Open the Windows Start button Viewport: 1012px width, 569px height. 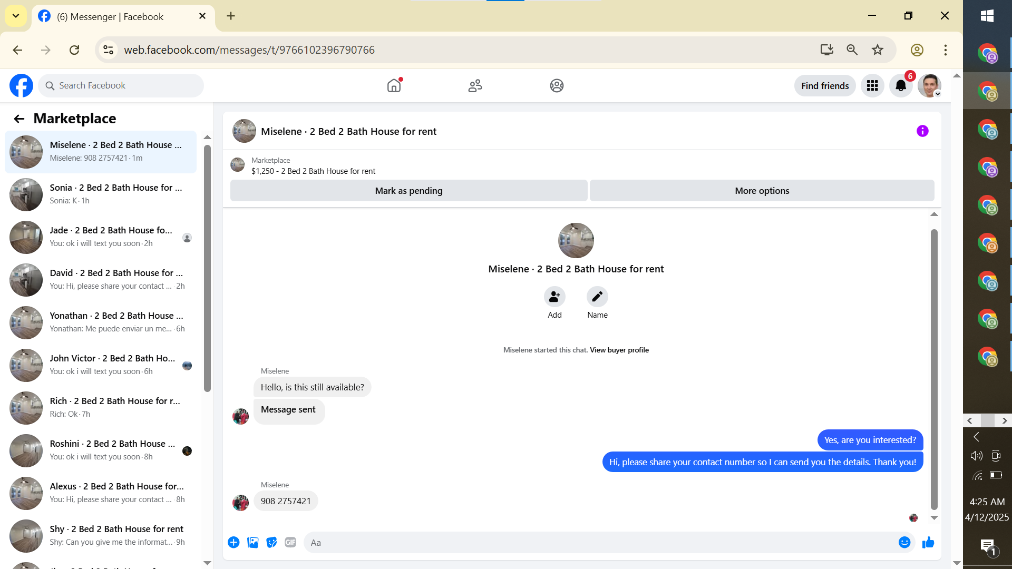(987, 16)
